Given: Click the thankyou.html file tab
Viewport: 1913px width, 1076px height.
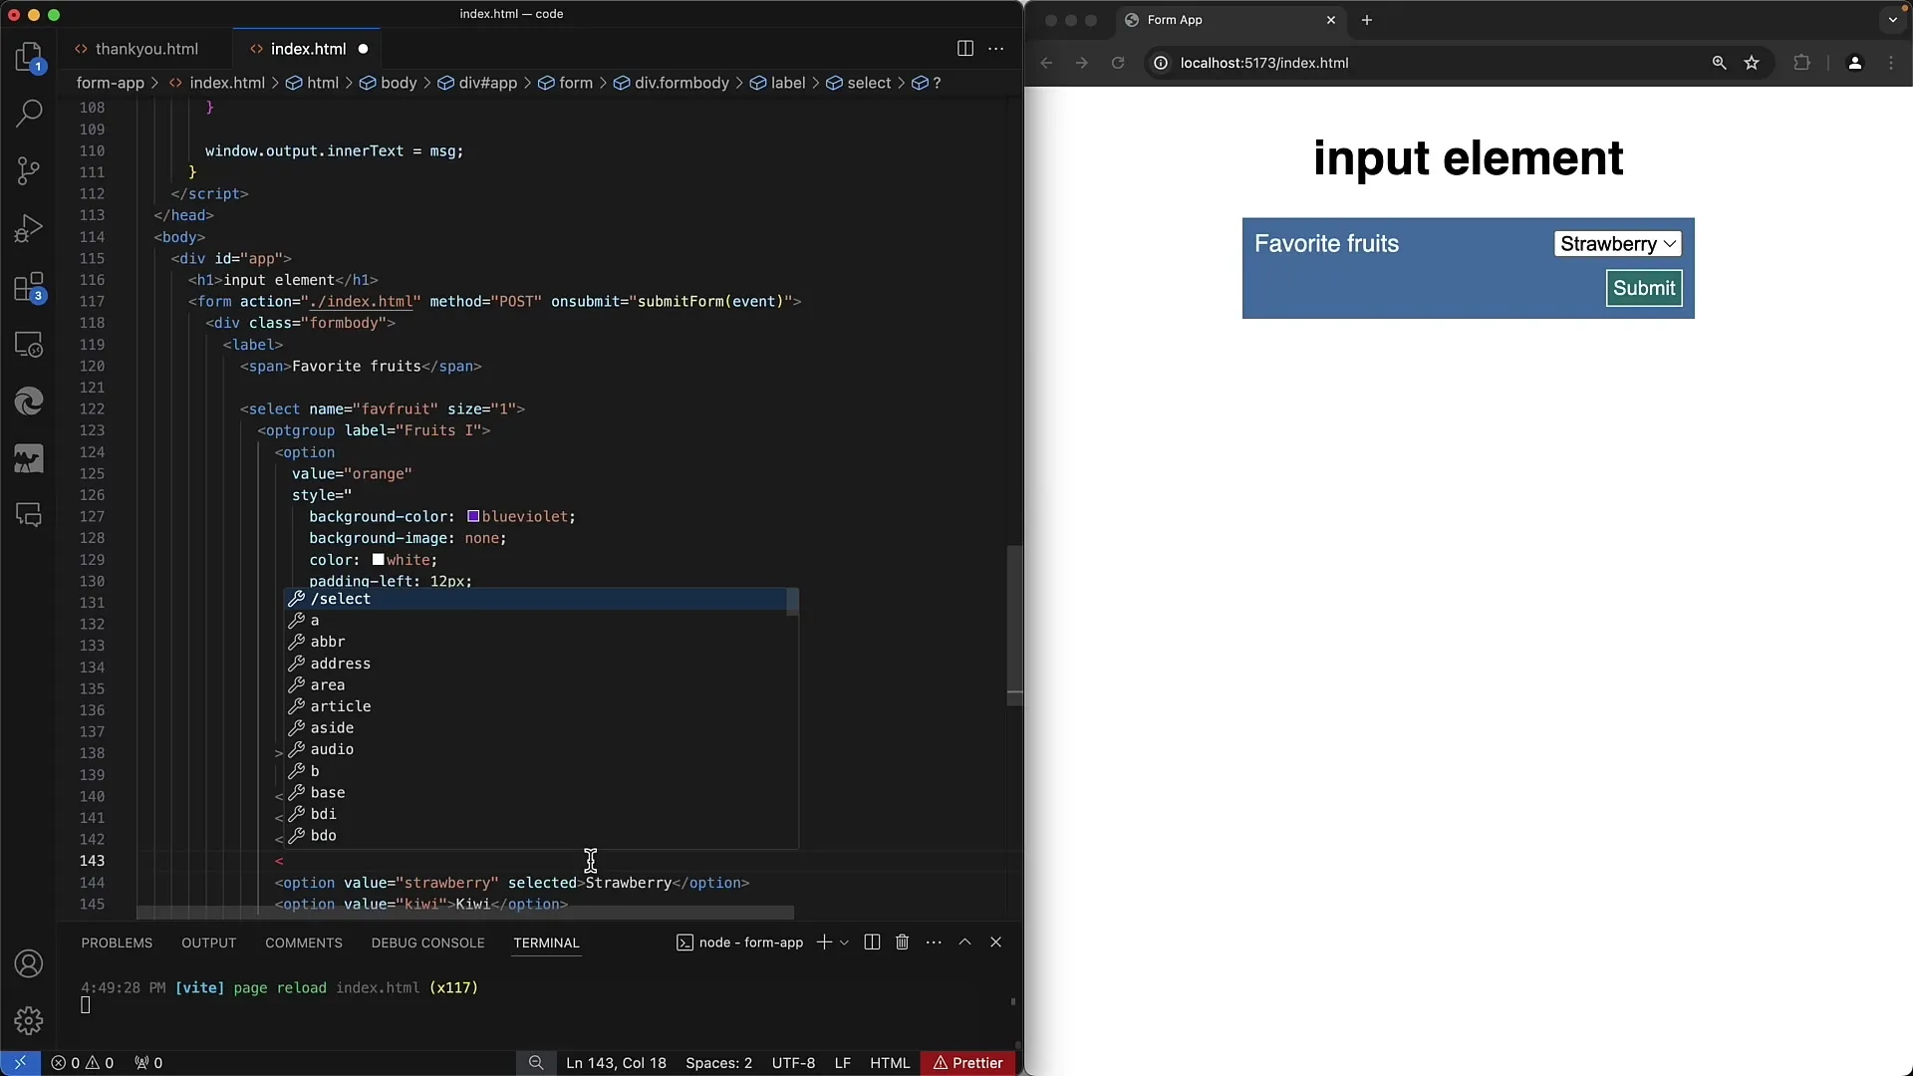Looking at the screenshot, I should coord(145,49).
